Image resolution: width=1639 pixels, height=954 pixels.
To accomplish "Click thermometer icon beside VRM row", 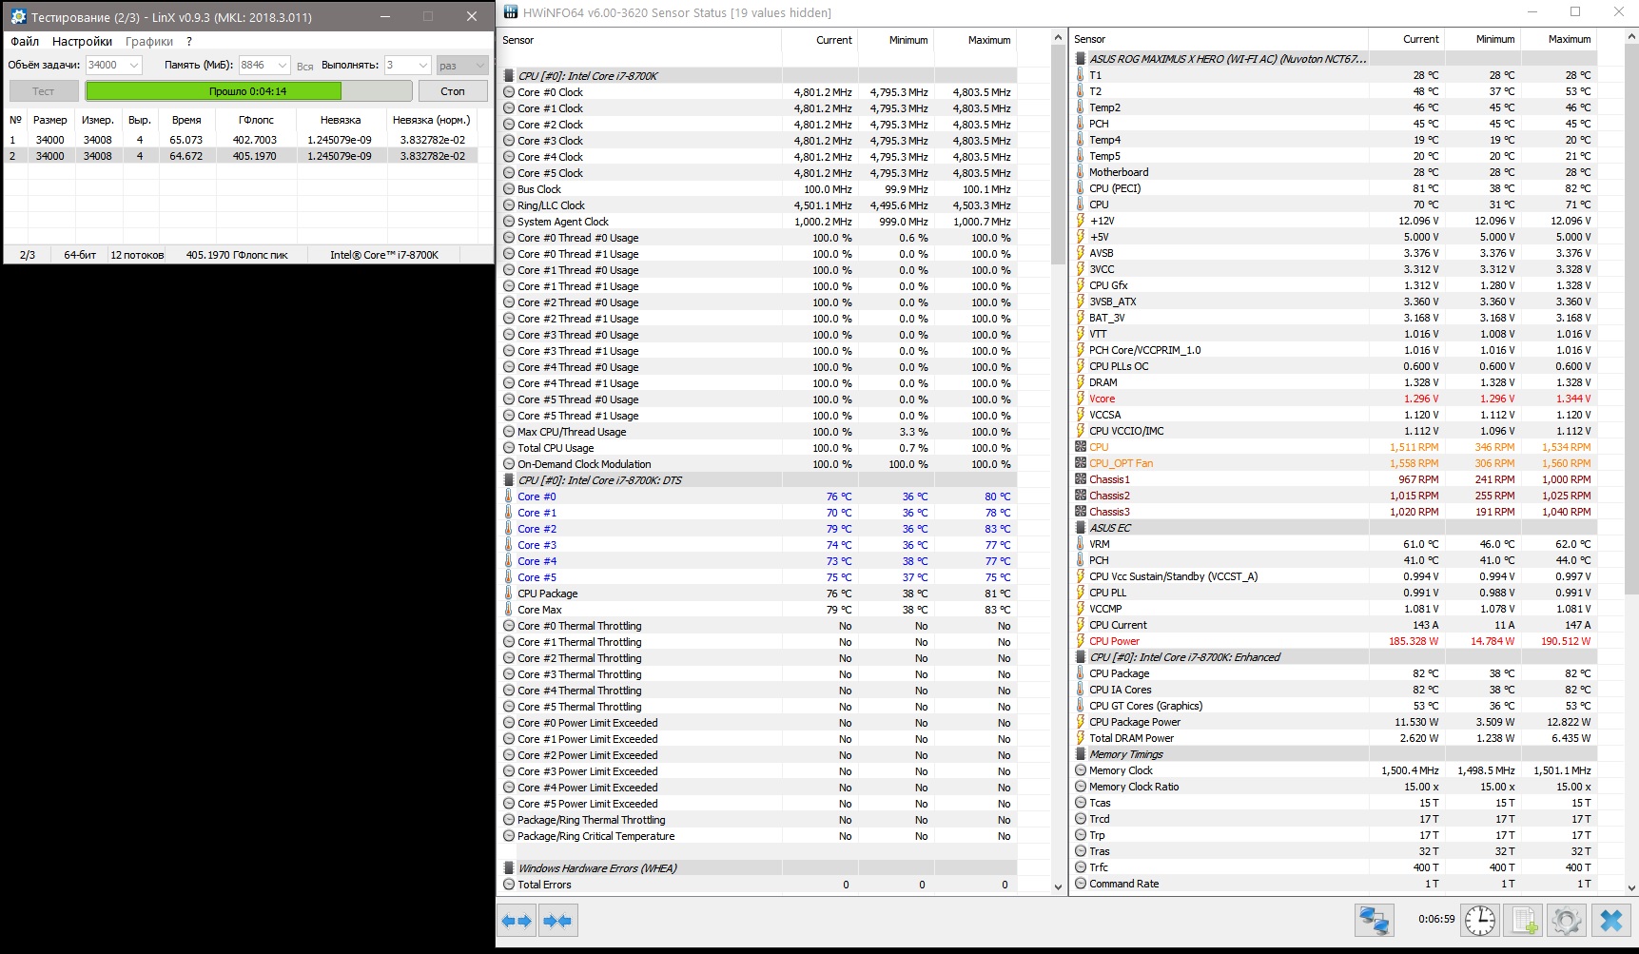I will pyautogui.click(x=1081, y=544).
